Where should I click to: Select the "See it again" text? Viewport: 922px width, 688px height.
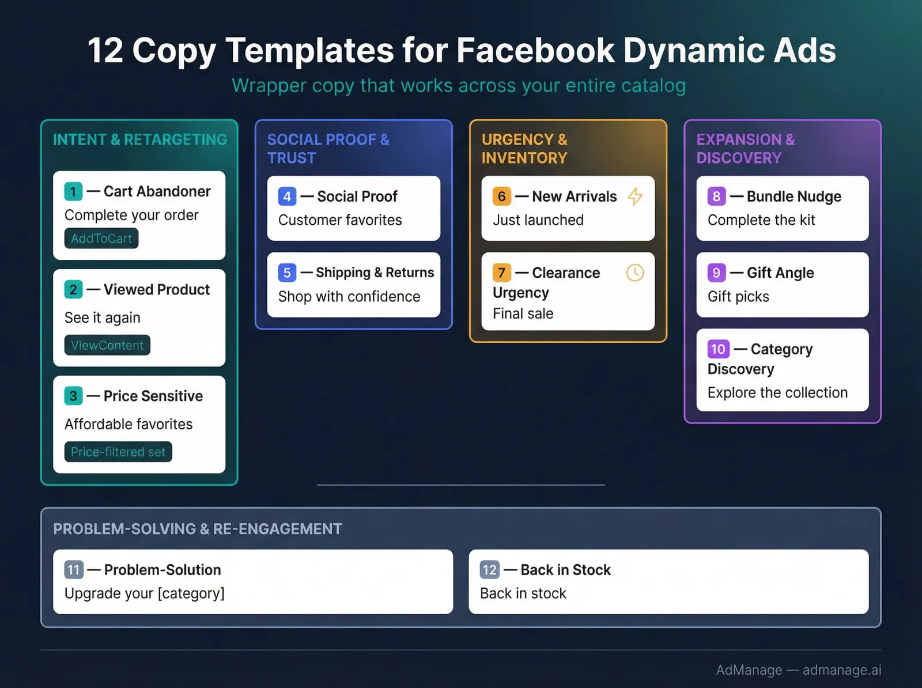103,317
